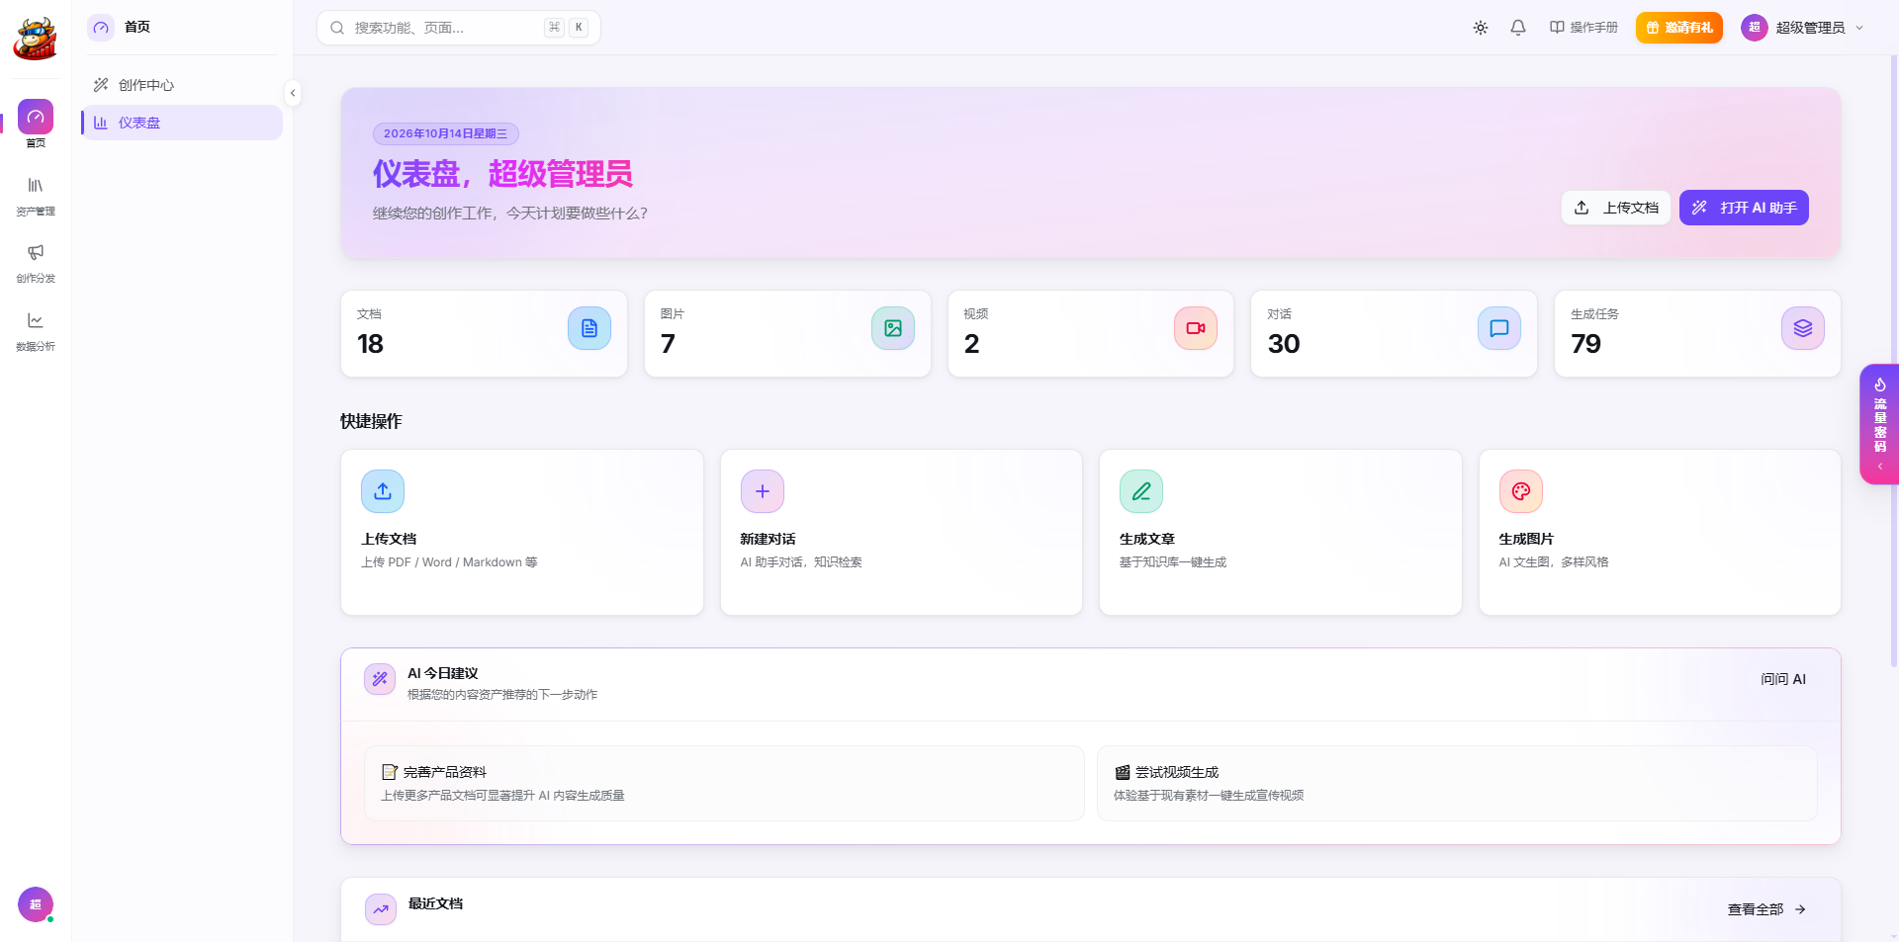The width and height of the screenshot is (1899, 942).
Task: Click the 视频 stat card camera icon
Action: coord(1196,328)
